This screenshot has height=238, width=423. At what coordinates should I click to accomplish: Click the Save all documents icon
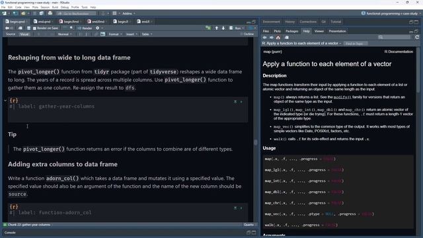pos(41,13)
